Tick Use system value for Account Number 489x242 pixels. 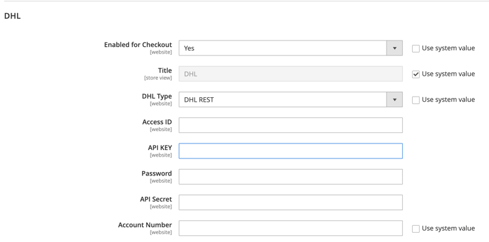click(416, 228)
